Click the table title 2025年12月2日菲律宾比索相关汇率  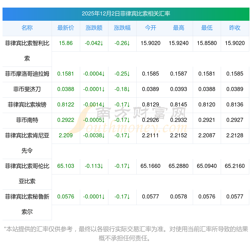(x=126, y=14)
